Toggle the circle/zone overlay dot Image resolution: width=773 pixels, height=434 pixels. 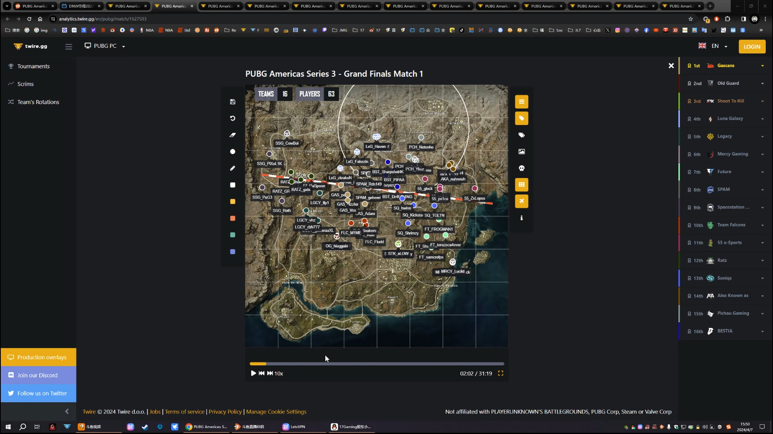[233, 152]
